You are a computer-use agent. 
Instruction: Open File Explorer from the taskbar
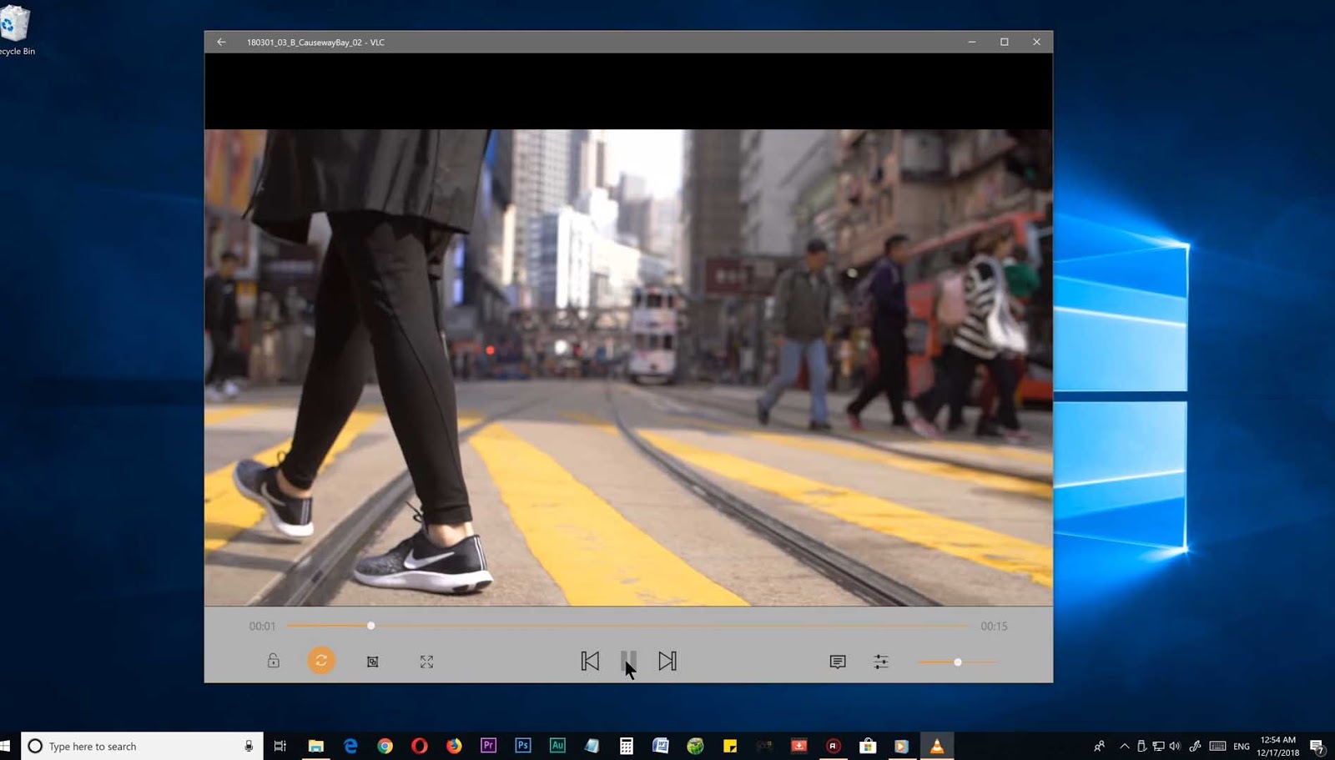pyautogui.click(x=315, y=746)
